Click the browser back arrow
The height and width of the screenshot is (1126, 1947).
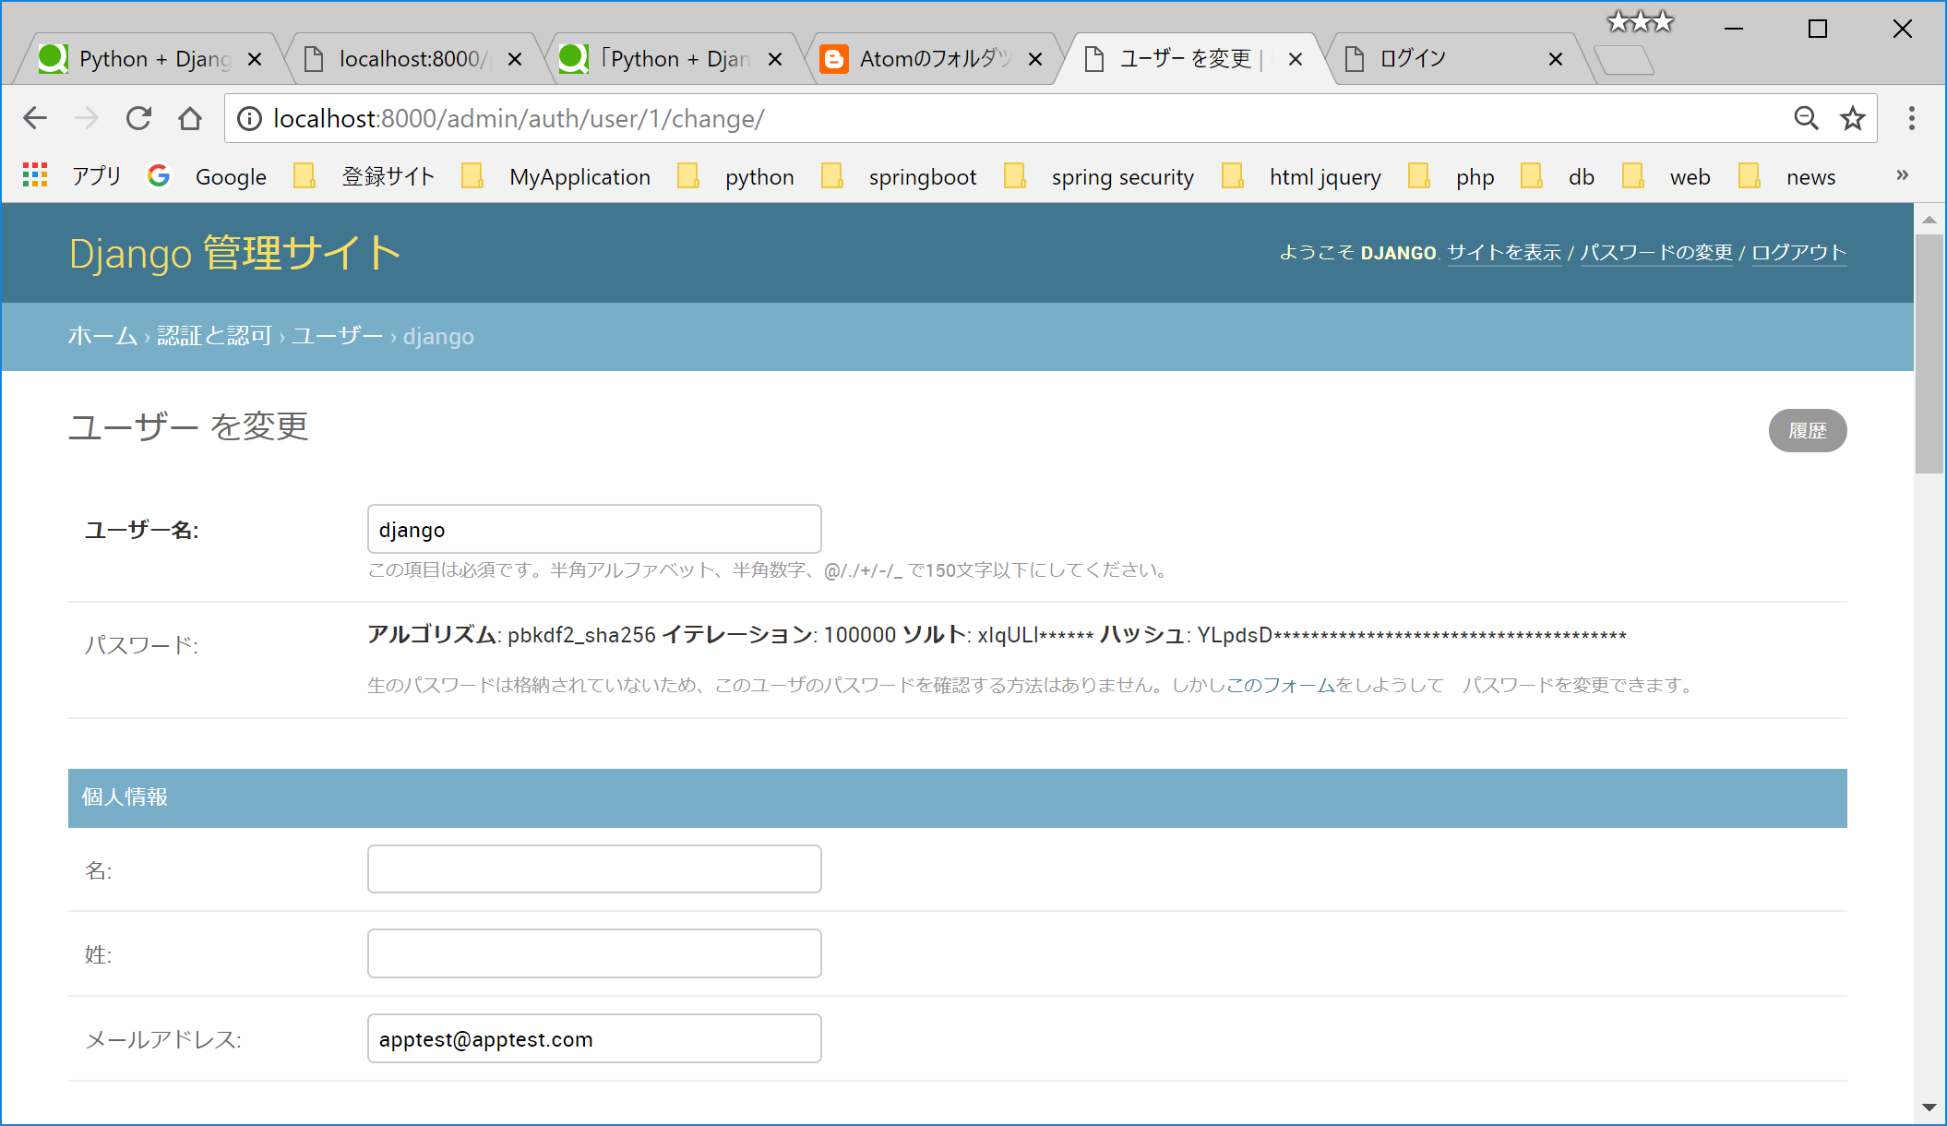coord(35,118)
